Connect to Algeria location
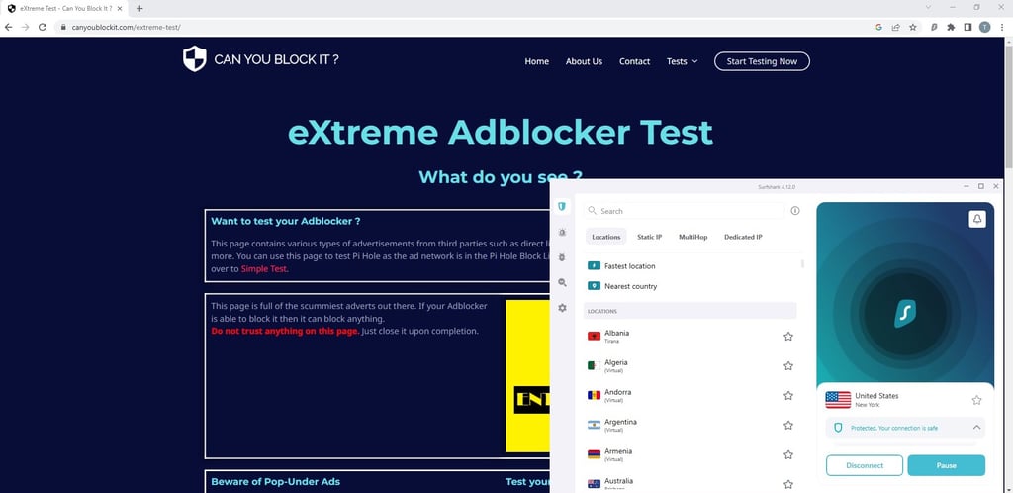Screen dimensions: 1013x493 point(691,365)
